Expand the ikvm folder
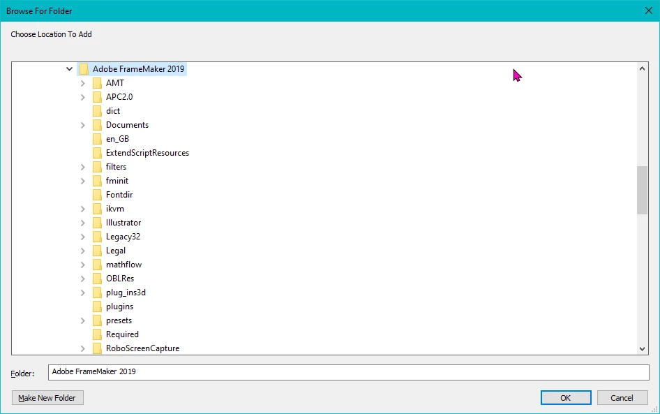Image resolution: width=660 pixels, height=414 pixels. coord(83,209)
